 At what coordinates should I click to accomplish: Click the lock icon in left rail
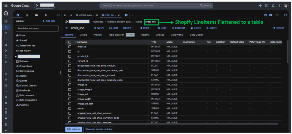coord(6,80)
